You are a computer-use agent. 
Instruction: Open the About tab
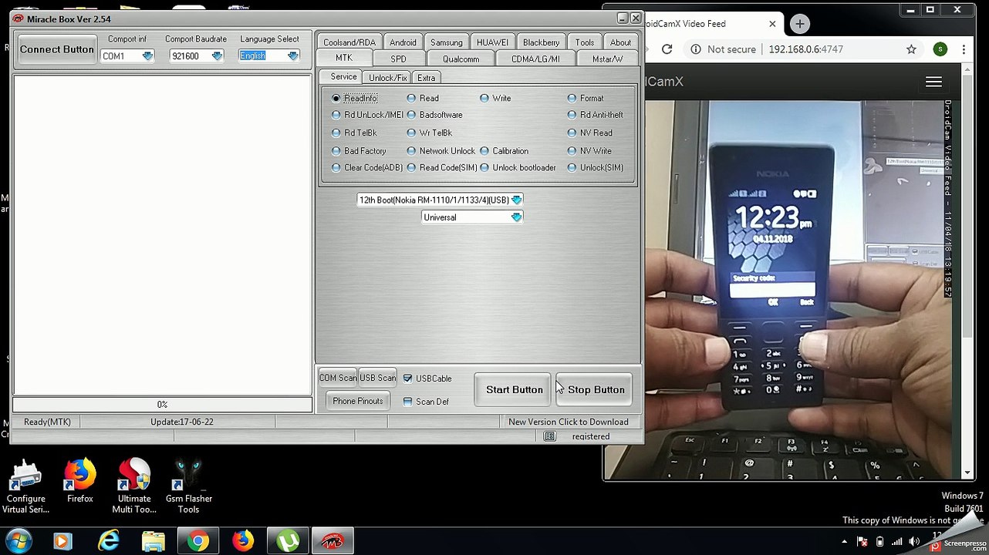click(x=620, y=42)
